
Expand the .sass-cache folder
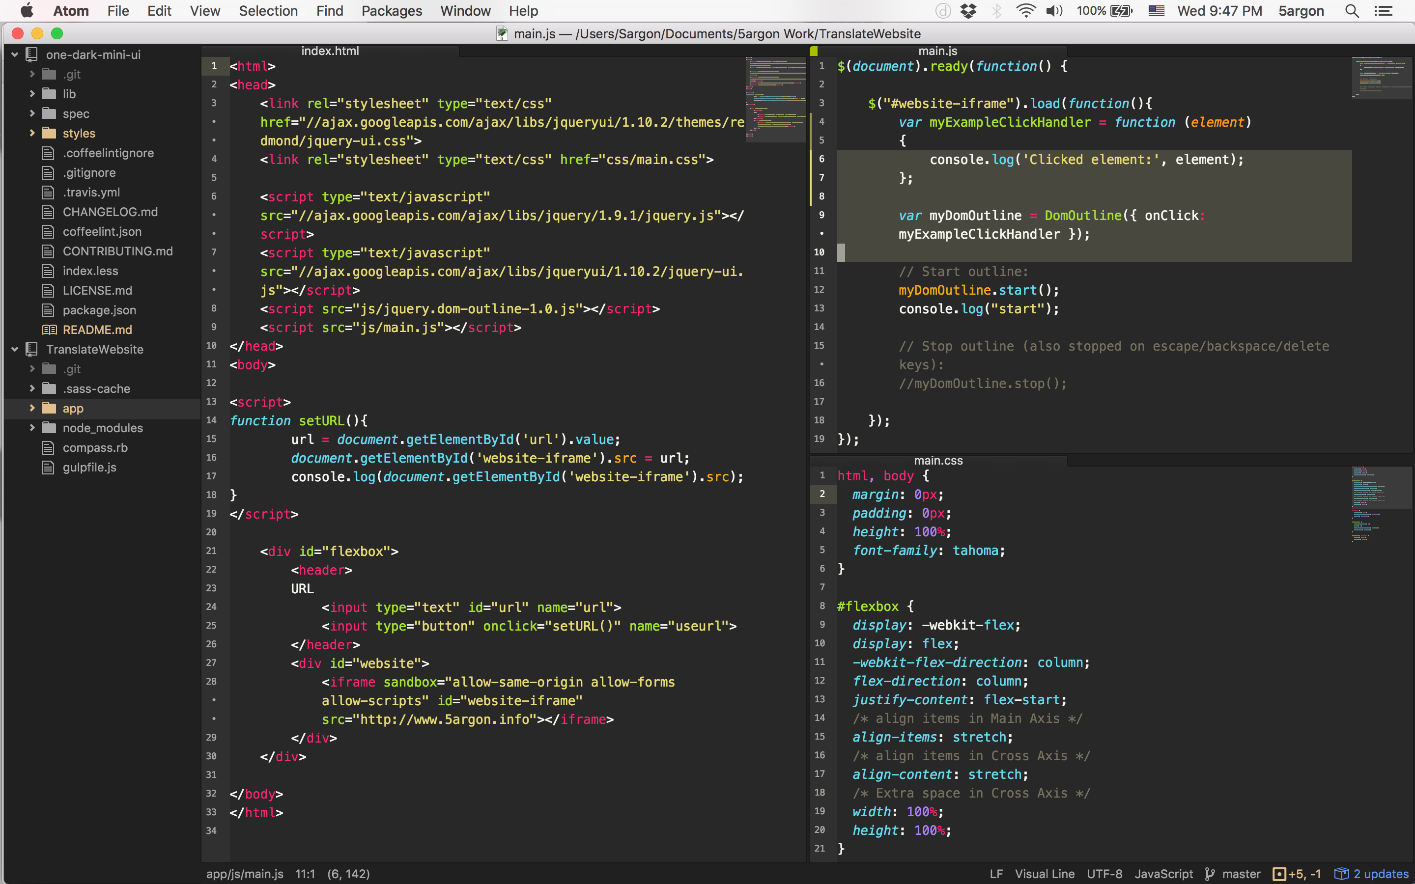pos(32,389)
